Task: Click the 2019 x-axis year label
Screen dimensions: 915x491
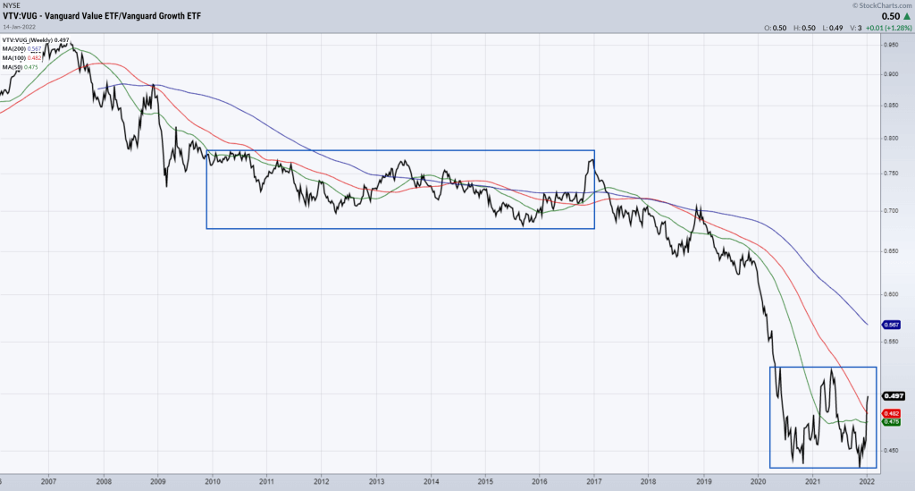Action: coord(703,482)
